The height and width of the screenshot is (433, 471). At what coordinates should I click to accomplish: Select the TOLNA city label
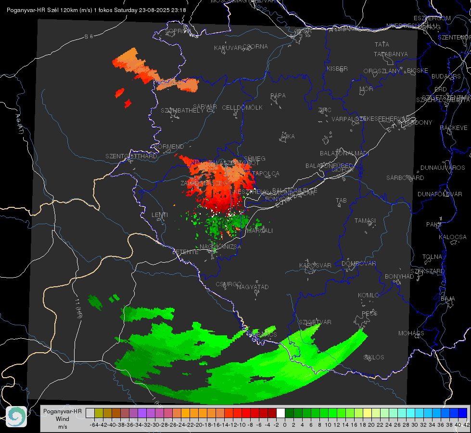point(432,257)
